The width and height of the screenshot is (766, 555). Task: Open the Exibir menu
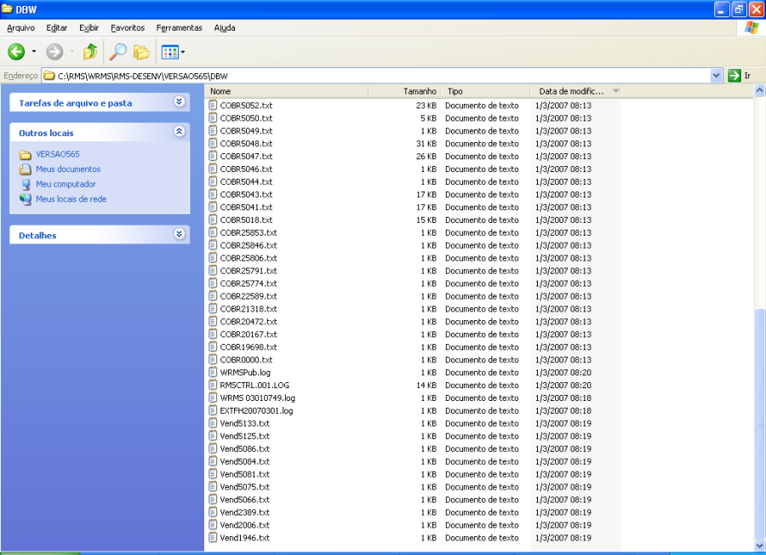[x=89, y=28]
